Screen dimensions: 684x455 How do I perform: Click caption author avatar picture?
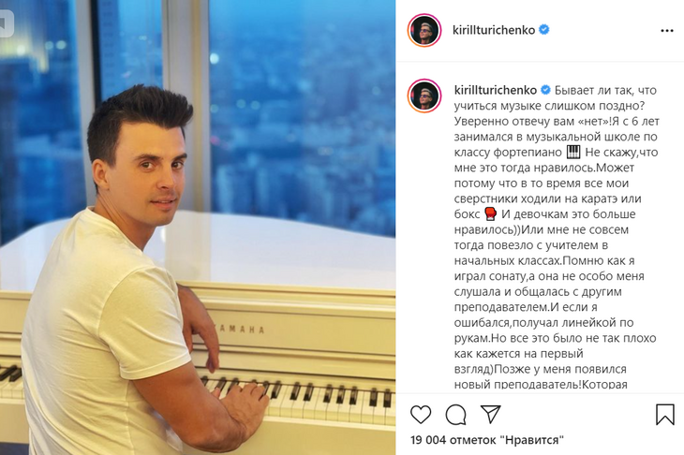click(x=424, y=95)
